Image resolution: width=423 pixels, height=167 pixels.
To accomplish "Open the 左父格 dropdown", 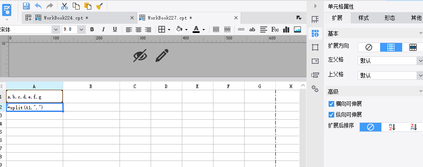I will point(390,61).
